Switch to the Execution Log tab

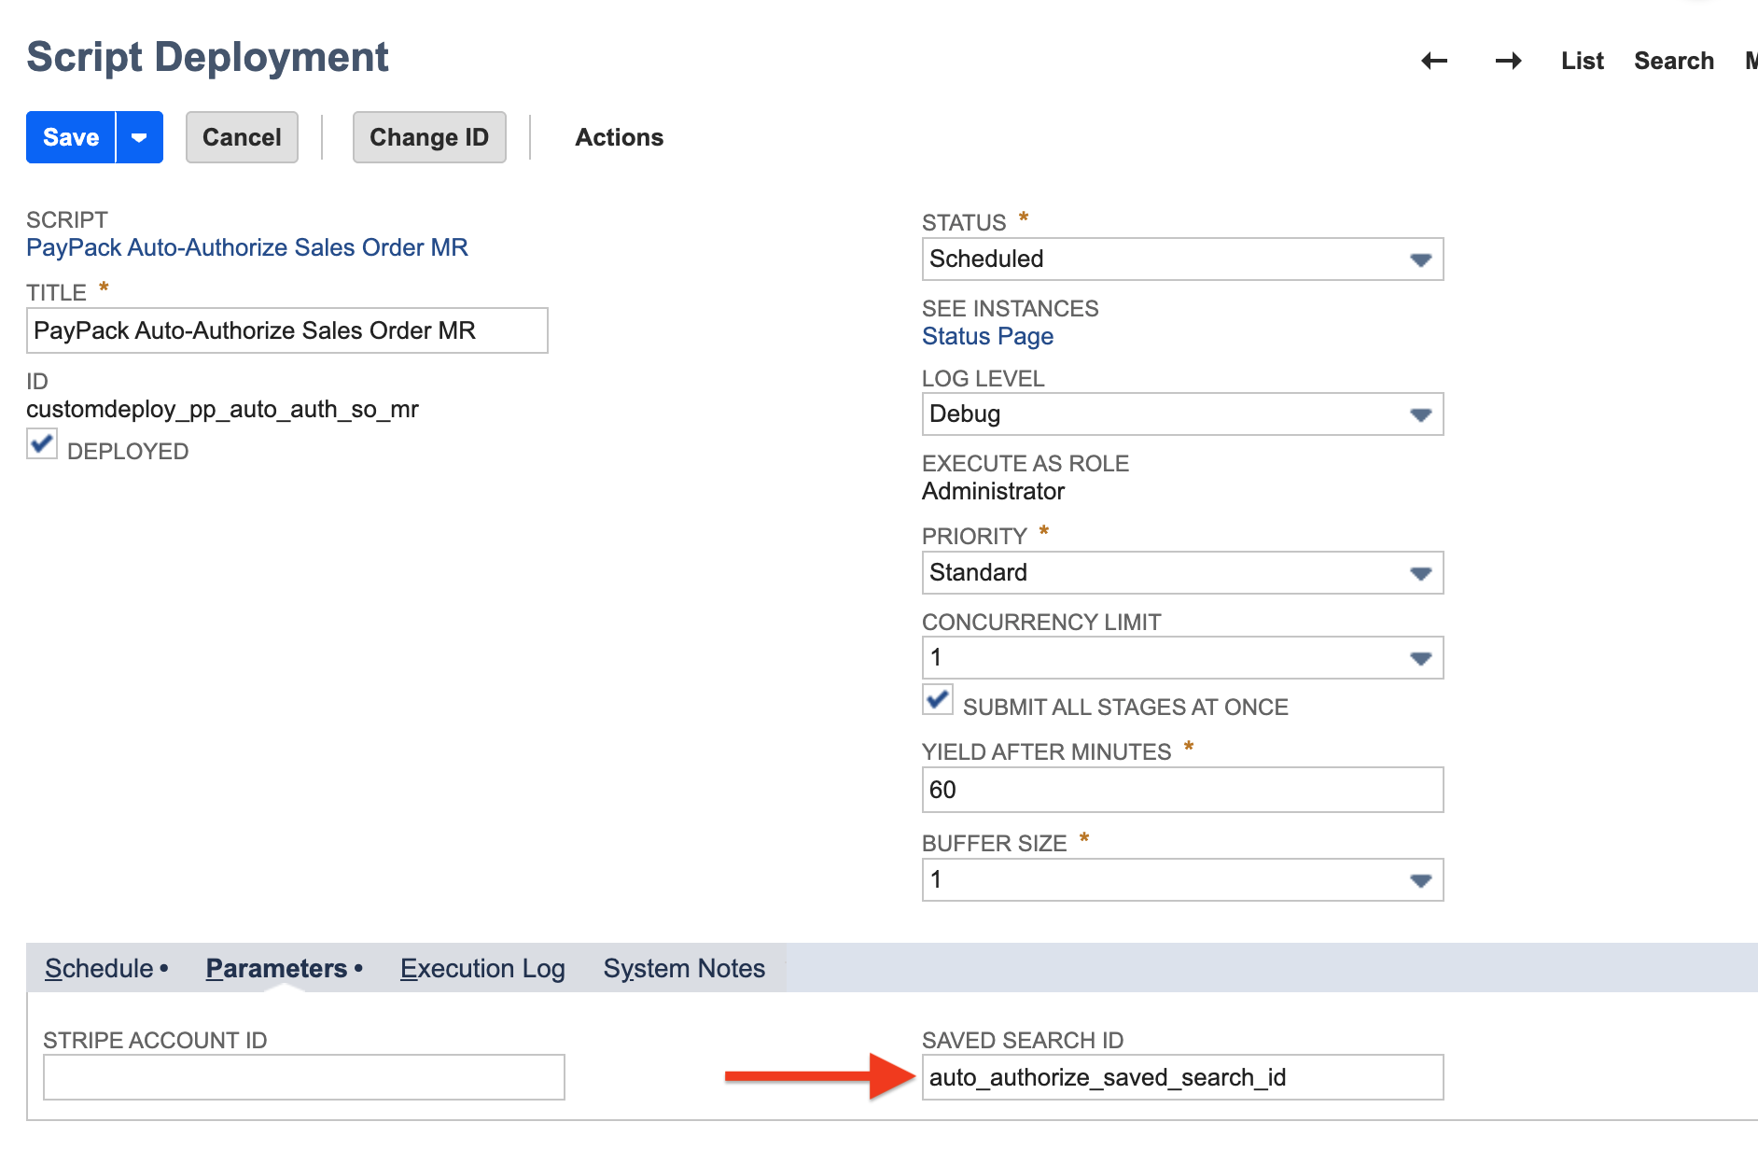tap(481, 969)
